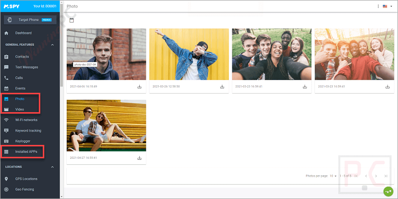Open the calendar date filter icon
This screenshot has width=398, height=199.
(x=72, y=20)
